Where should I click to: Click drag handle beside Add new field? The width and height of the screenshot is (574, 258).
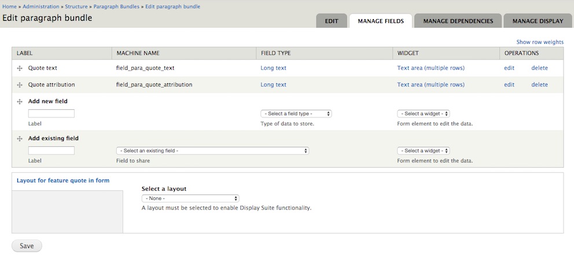[20, 102]
